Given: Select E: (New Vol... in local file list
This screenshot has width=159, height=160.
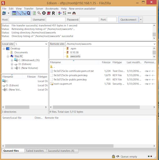Looking at the screenshot, I should 13,90.
